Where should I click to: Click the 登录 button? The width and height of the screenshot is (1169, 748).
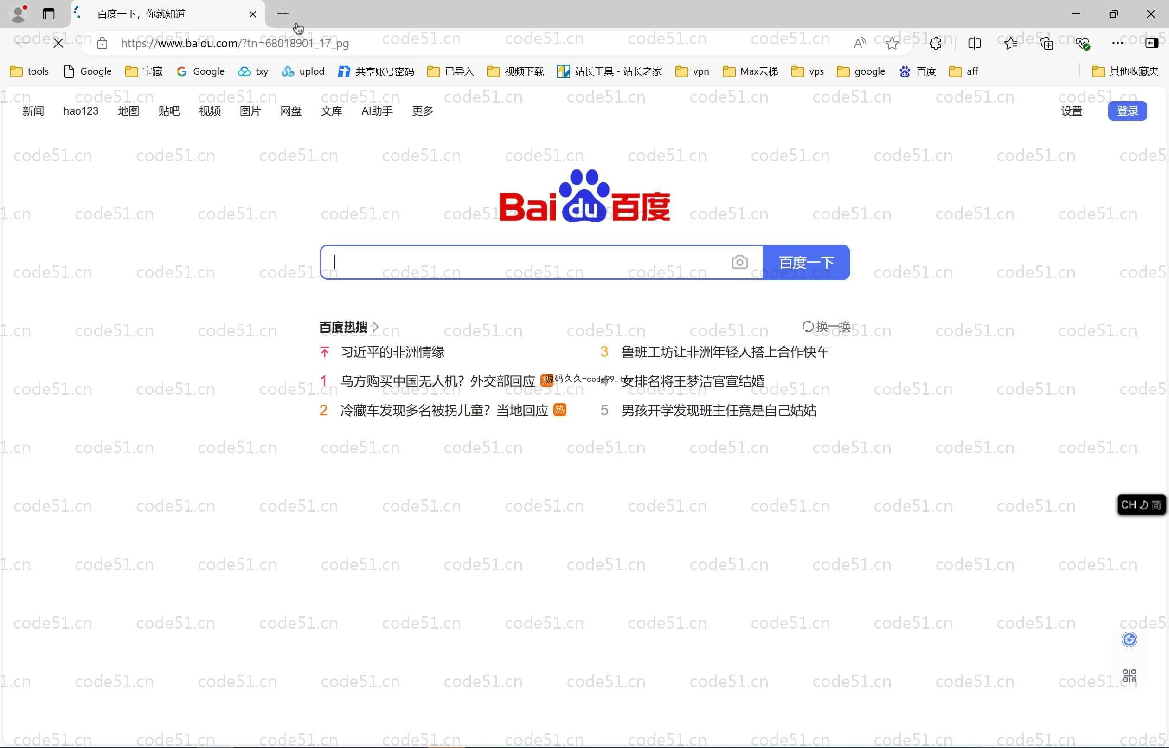(1127, 111)
